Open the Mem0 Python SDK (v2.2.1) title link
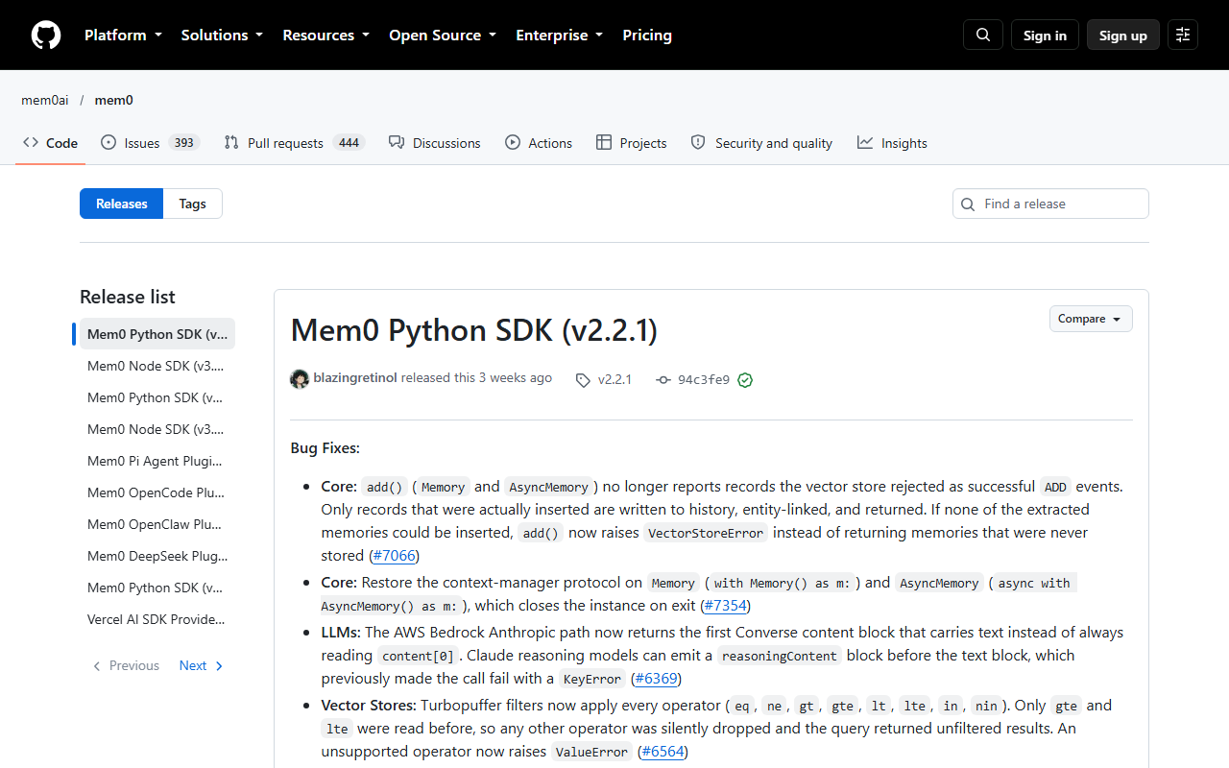 (474, 330)
